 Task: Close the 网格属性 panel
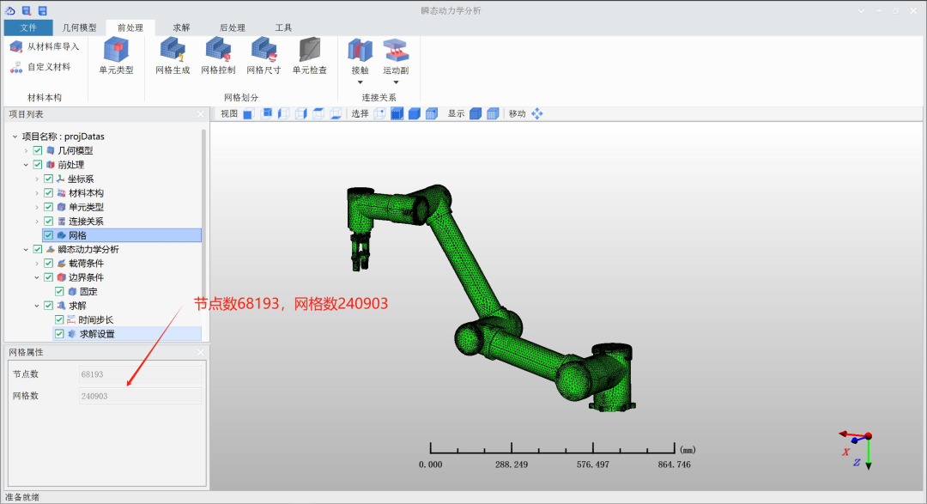(x=200, y=352)
